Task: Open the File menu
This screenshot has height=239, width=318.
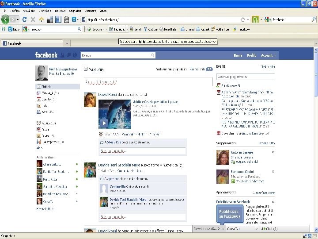Action: (4, 11)
